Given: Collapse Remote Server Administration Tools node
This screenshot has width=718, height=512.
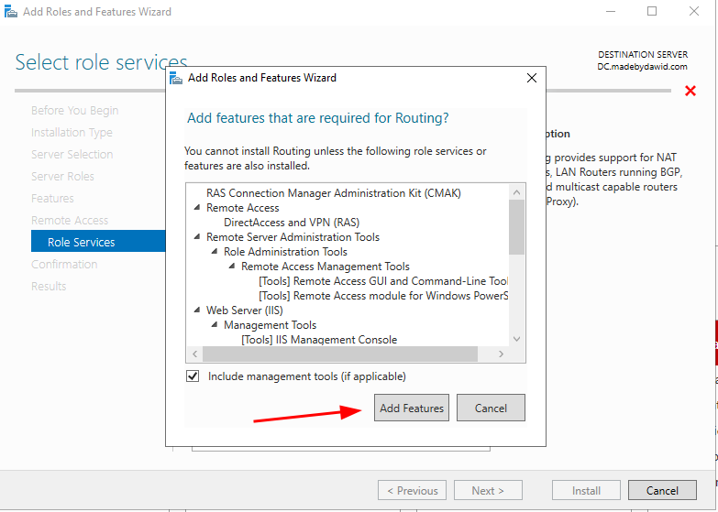Looking at the screenshot, I should tap(197, 237).
